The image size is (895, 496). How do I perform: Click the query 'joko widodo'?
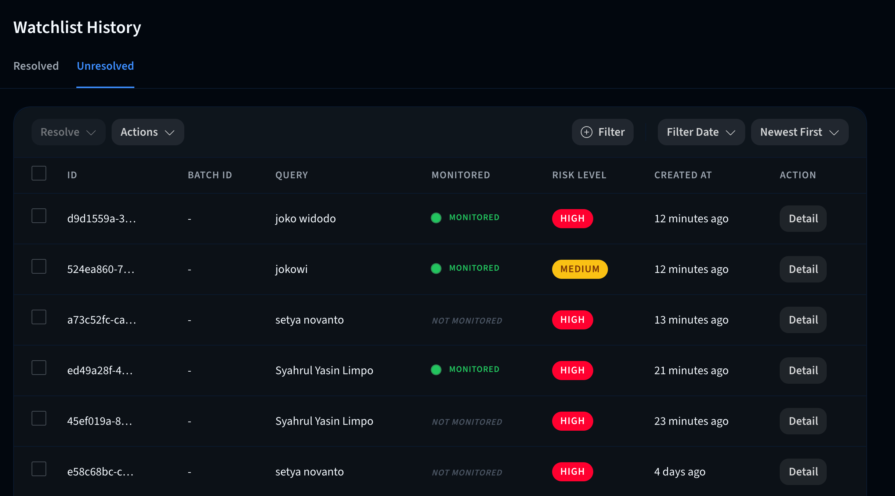(x=305, y=219)
